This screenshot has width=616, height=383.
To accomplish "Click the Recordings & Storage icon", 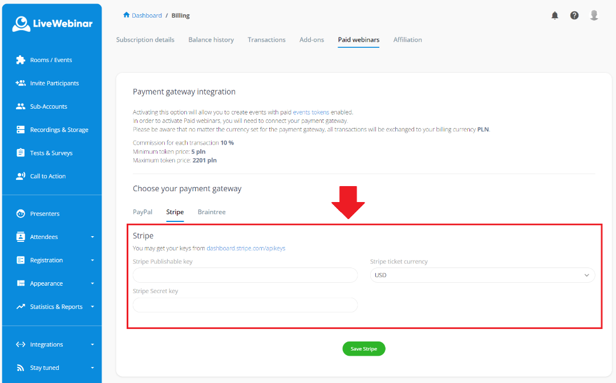I will (21, 130).
